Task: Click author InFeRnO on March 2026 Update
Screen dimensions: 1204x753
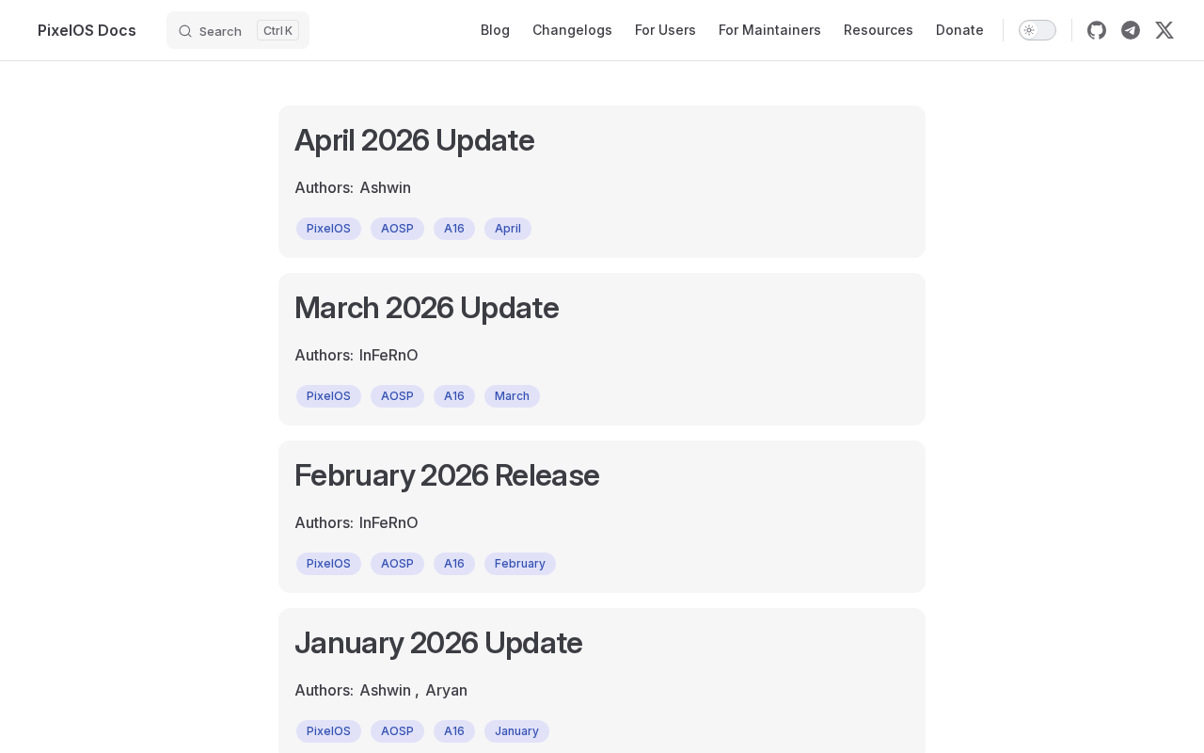Action: tap(388, 355)
